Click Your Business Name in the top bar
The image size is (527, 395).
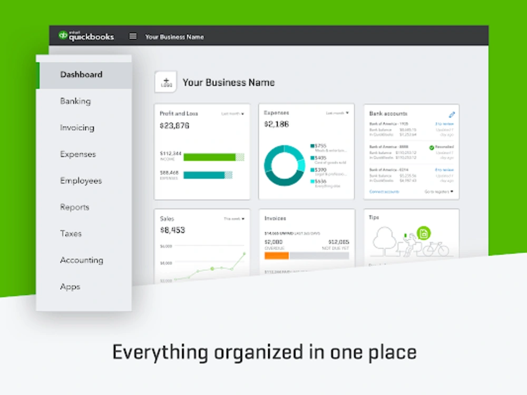coord(174,37)
